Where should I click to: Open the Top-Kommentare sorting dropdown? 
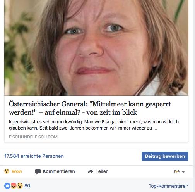(x=168, y=186)
